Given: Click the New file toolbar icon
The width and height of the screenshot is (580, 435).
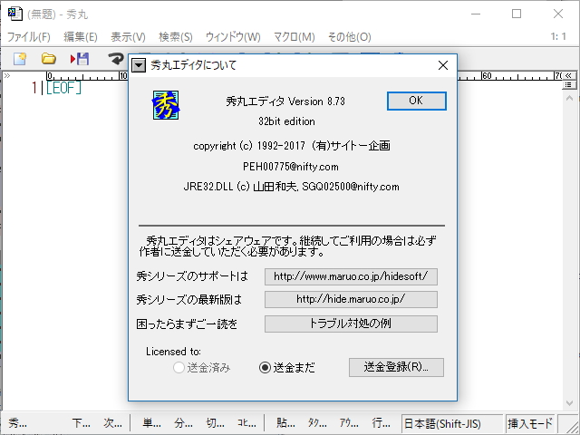Looking at the screenshot, I should [x=20, y=59].
